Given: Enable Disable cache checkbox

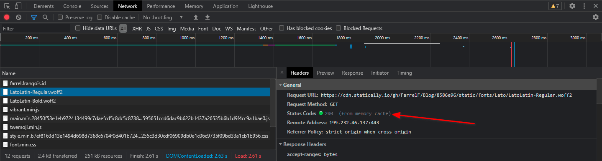Looking at the screenshot, I should pyautogui.click(x=100, y=18).
